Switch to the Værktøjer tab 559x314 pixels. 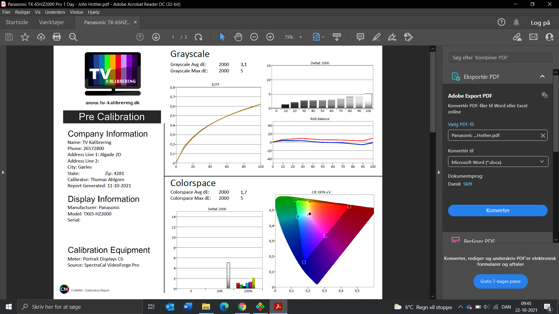click(51, 22)
